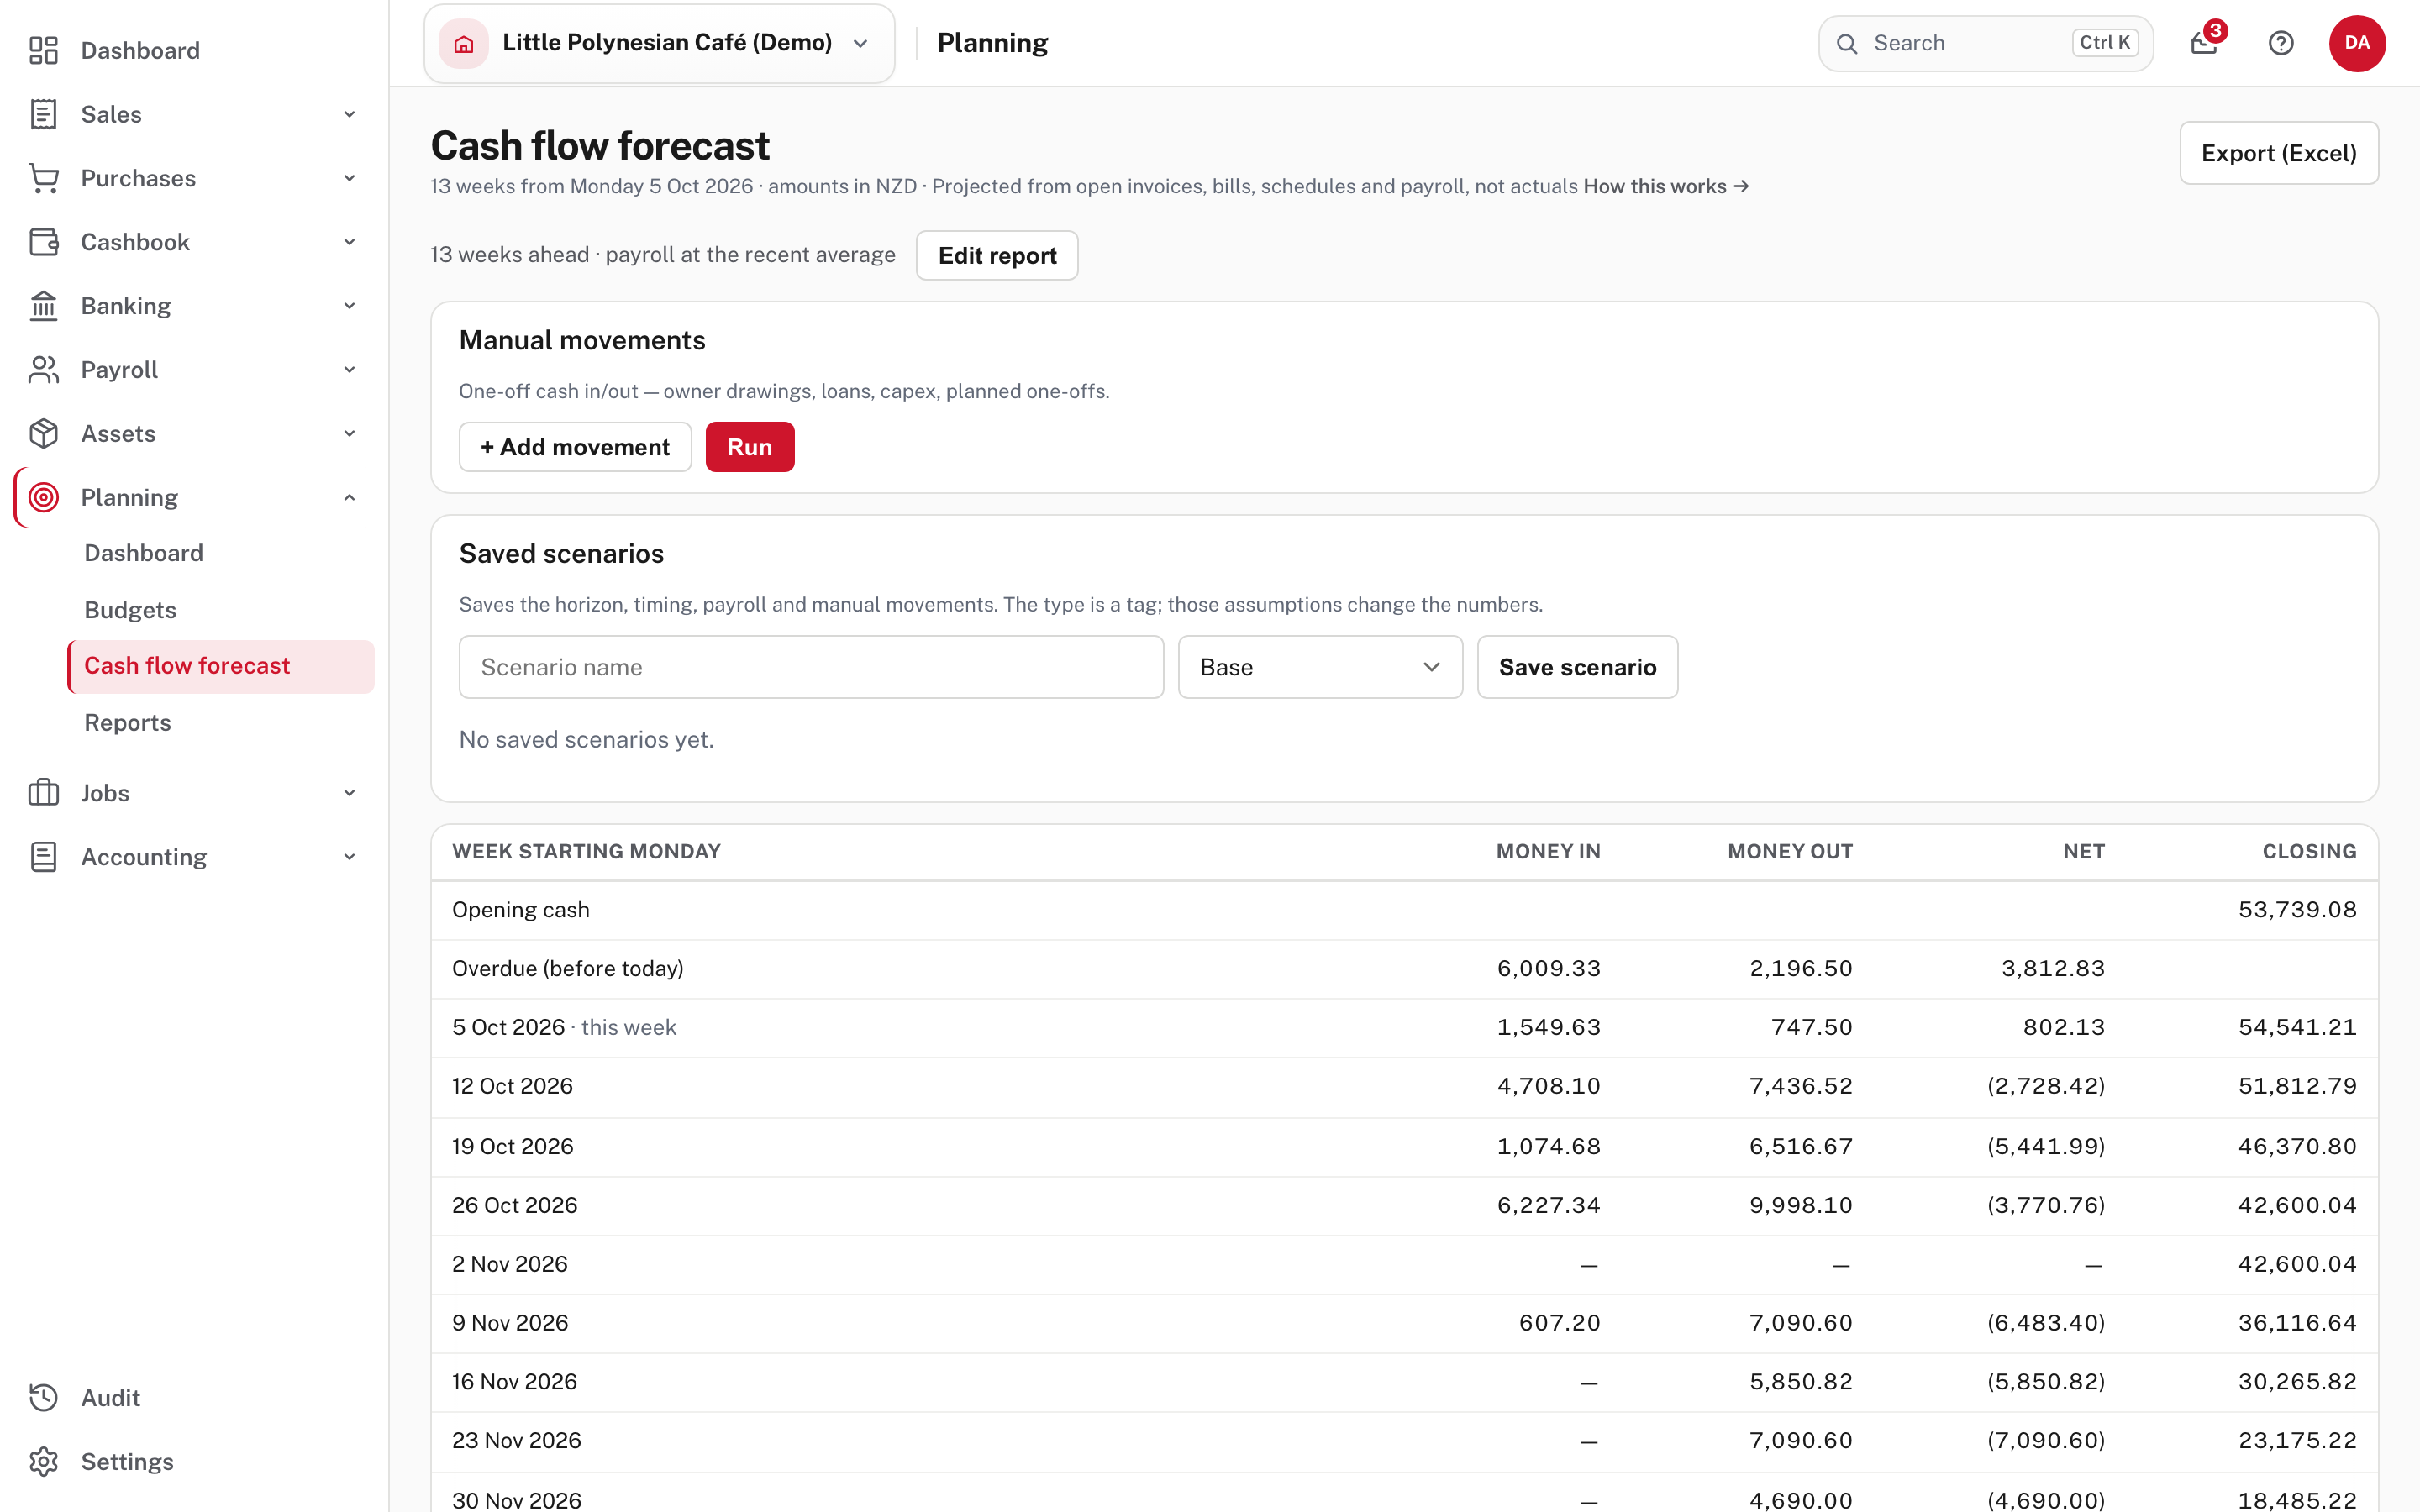
Task: Click the Ctrl K shortcut badge
Action: (x=2105, y=43)
